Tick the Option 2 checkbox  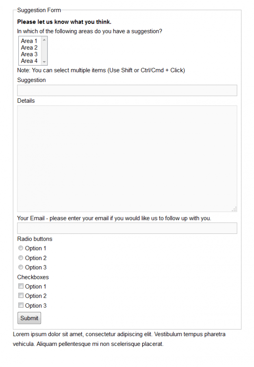(x=21, y=296)
